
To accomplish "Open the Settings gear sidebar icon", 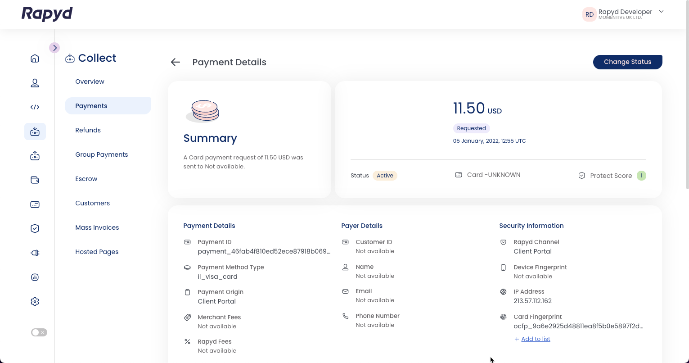I will click(x=35, y=302).
